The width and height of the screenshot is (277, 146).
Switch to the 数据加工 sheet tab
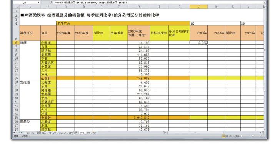[41, 133]
